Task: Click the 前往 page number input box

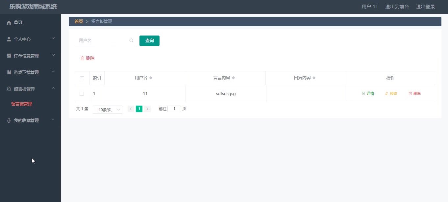Action: point(174,109)
